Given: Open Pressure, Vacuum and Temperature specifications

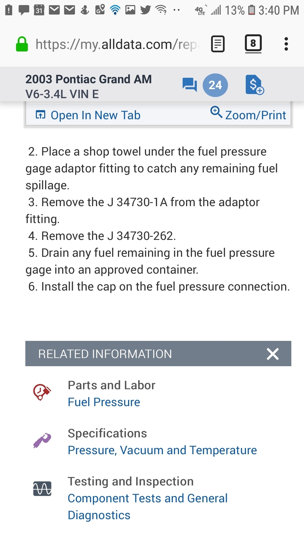Looking at the screenshot, I should (x=162, y=450).
